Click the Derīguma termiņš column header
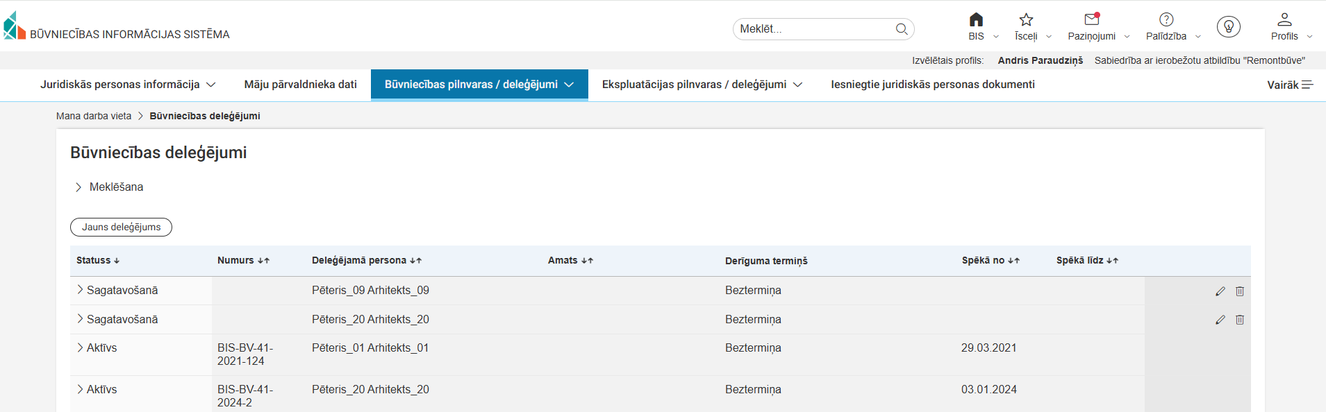This screenshot has height=412, width=1326. [766, 261]
